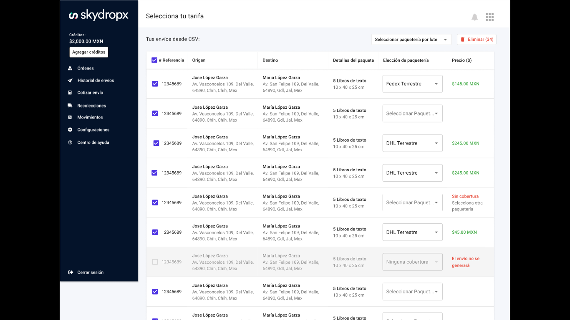The height and width of the screenshot is (320, 570).
Task: Click the Configuraciones gear icon
Action: point(70,130)
